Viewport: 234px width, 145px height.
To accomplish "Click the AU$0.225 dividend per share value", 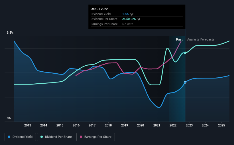I will [127, 19].
